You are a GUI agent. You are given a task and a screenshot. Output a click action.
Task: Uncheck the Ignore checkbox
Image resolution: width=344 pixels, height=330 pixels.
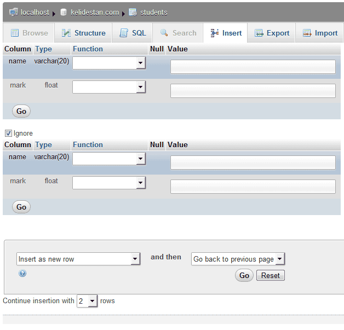[8, 133]
